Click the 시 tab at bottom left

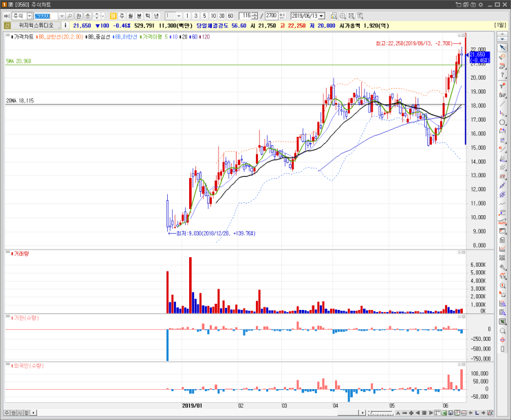tap(20, 413)
